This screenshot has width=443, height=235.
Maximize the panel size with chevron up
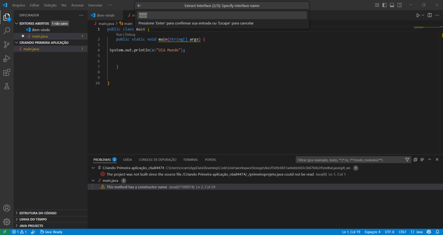click(429, 160)
